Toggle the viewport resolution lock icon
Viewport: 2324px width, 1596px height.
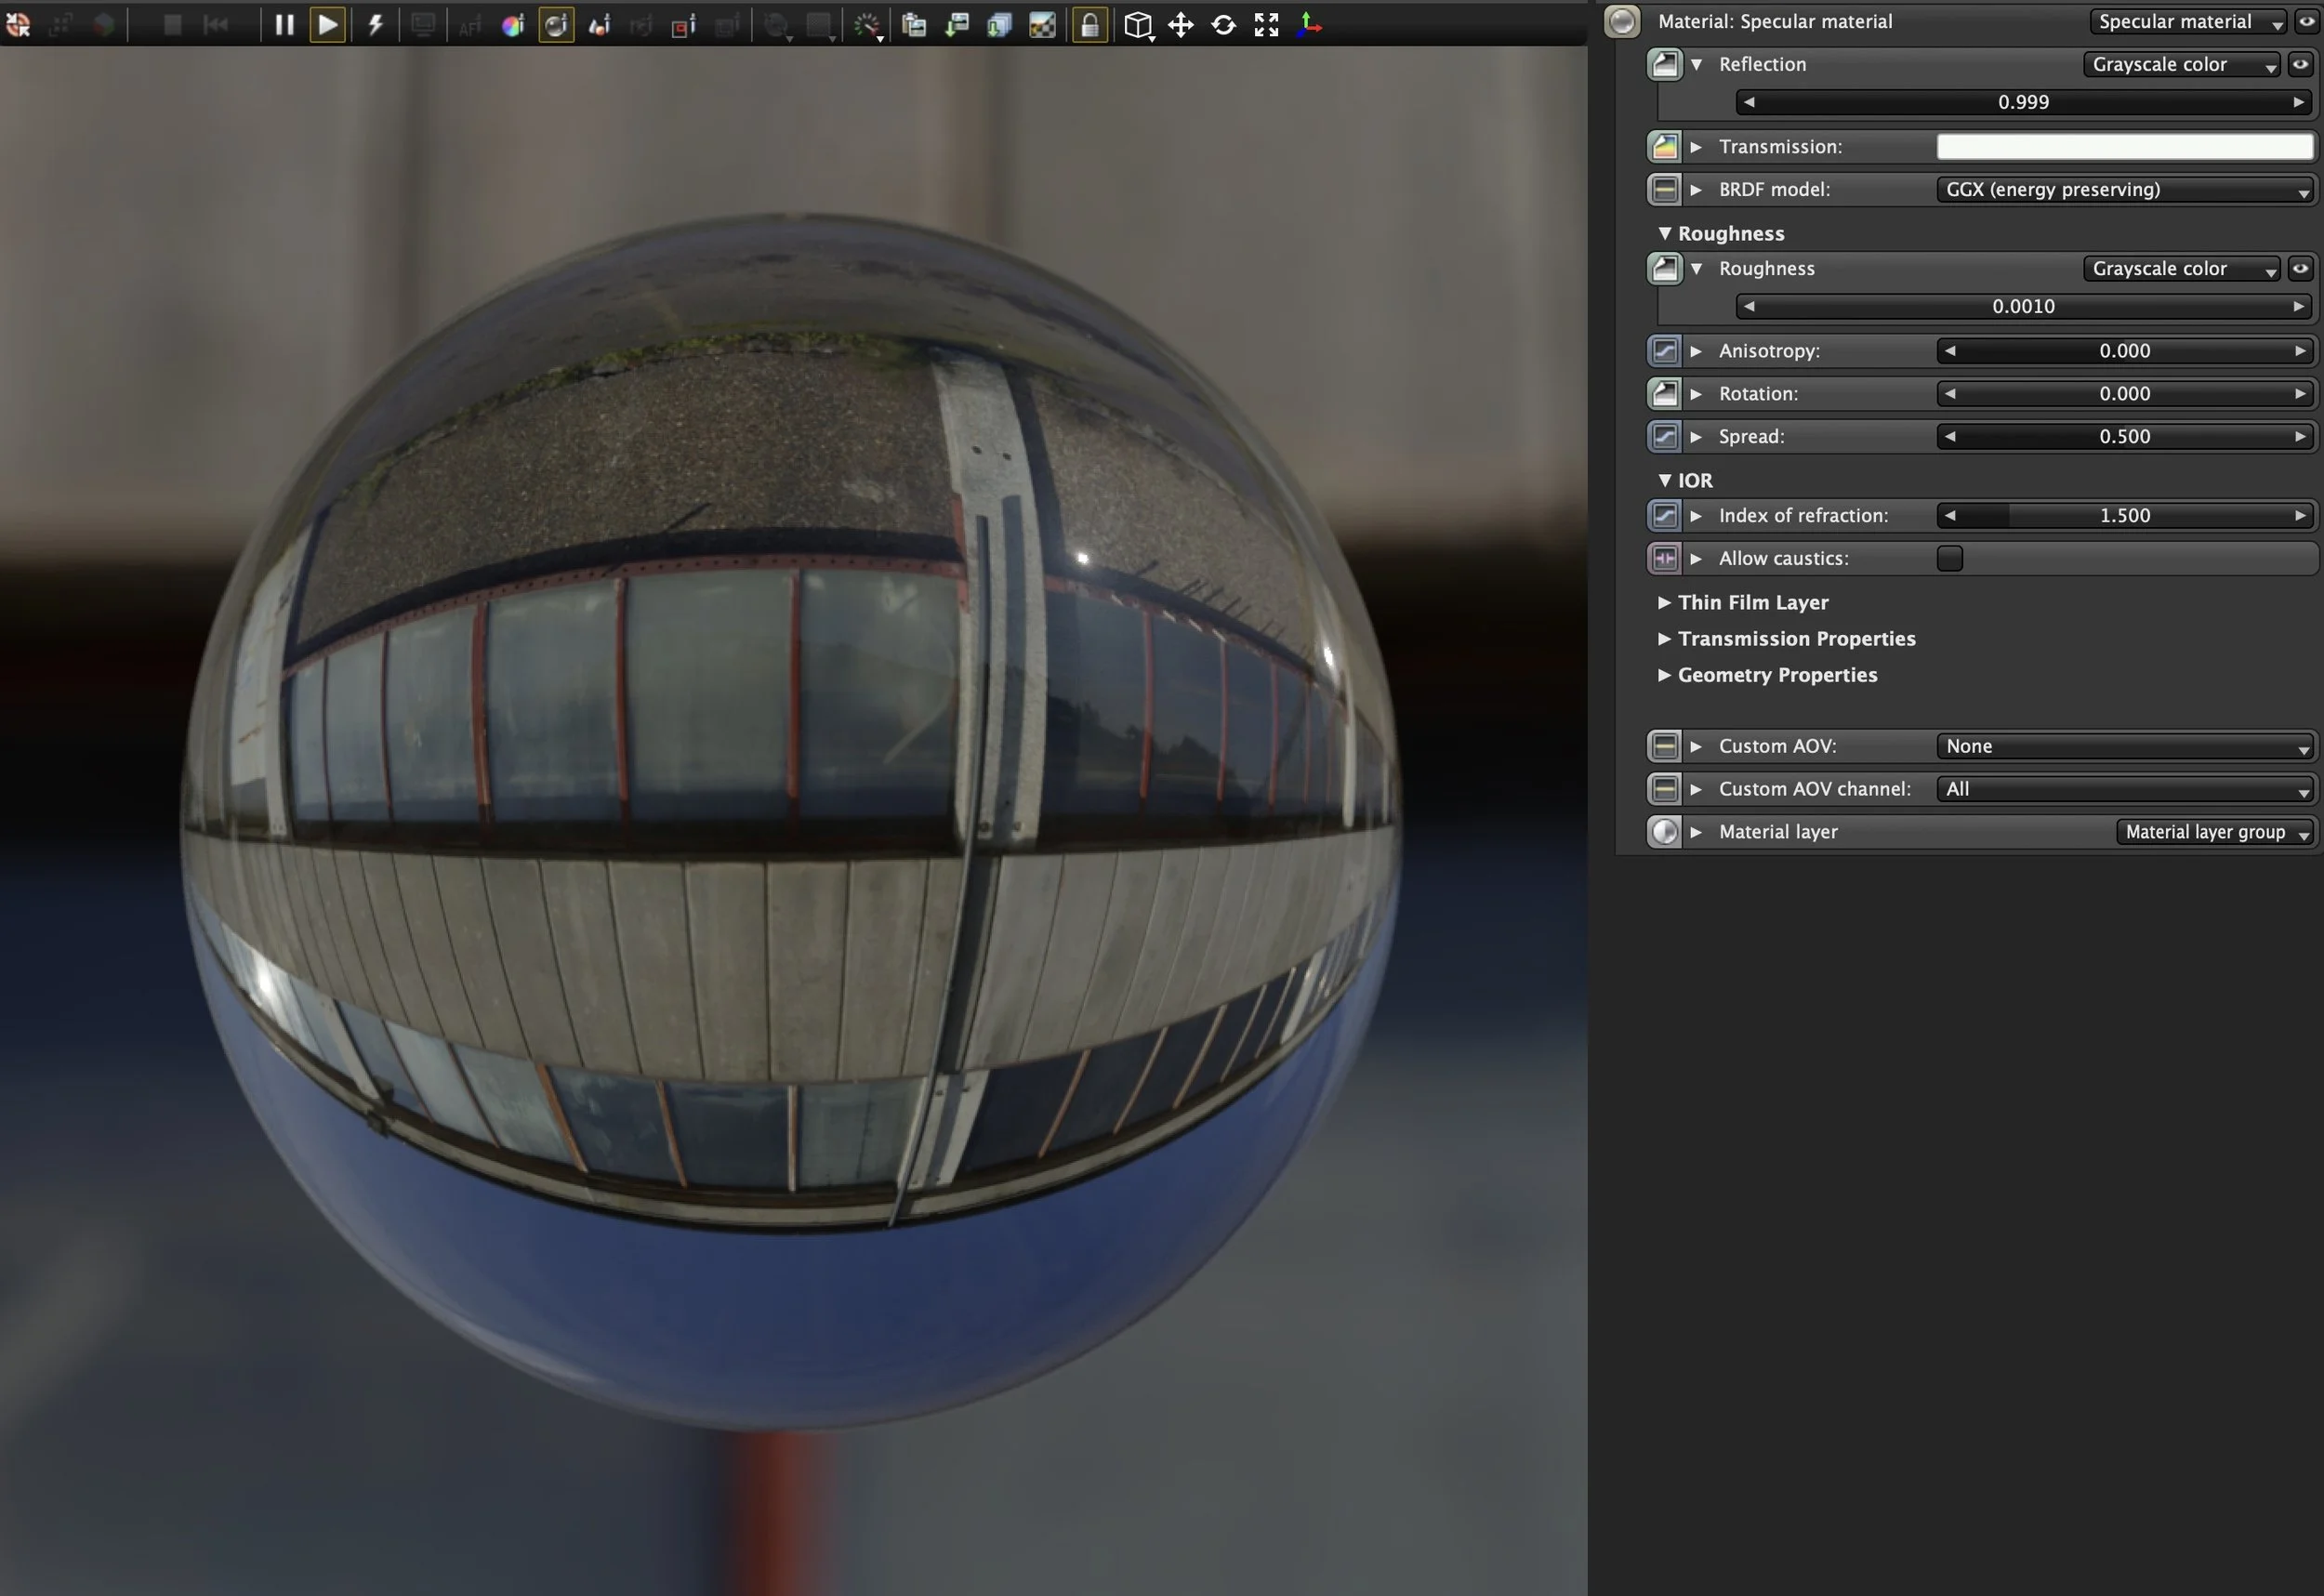pyautogui.click(x=1090, y=25)
